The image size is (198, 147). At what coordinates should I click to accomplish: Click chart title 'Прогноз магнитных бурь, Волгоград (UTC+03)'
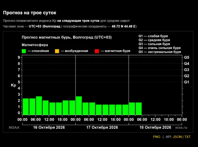tap(67, 37)
